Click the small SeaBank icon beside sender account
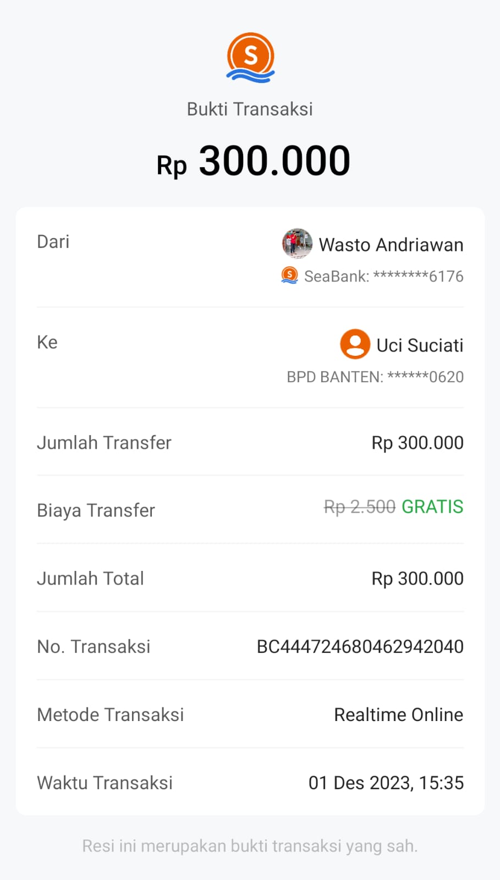The height and width of the screenshot is (880, 500). tap(289, 275)
